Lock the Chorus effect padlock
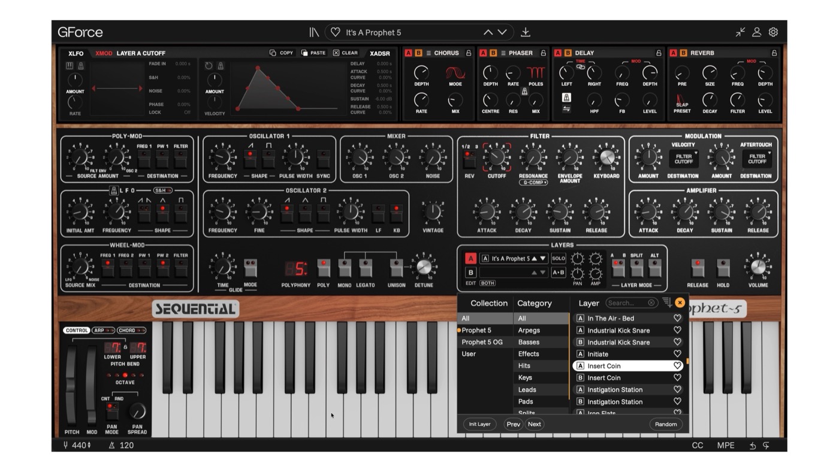839x472 pixels. [469, 53]
